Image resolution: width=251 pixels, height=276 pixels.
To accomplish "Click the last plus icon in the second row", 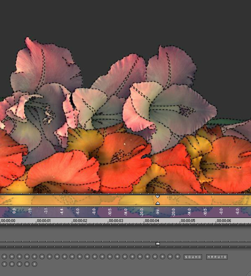I will click(x=35, y=264).
